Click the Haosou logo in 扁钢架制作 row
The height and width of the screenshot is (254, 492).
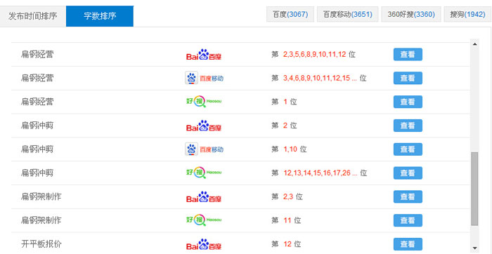pos(204,220)
